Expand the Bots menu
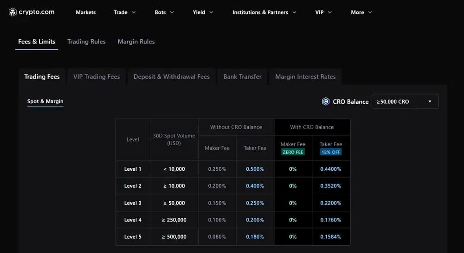Viewport: 464px width, 253px height. (164, 12)
